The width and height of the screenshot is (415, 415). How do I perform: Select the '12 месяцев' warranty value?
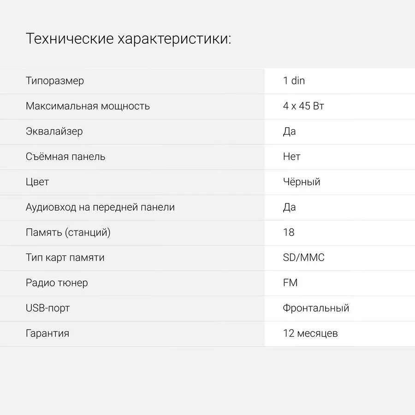310,333
